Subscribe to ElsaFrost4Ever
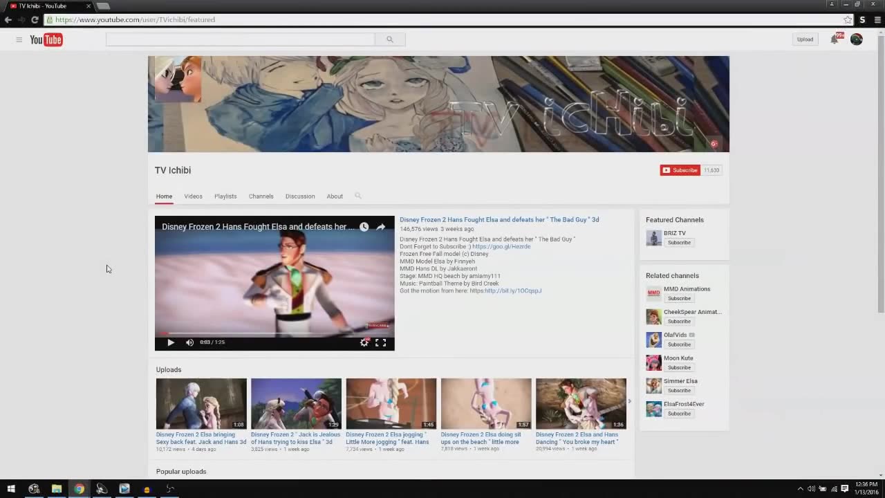This screenshot has height=498, width=885. click(x=679, y=414)
